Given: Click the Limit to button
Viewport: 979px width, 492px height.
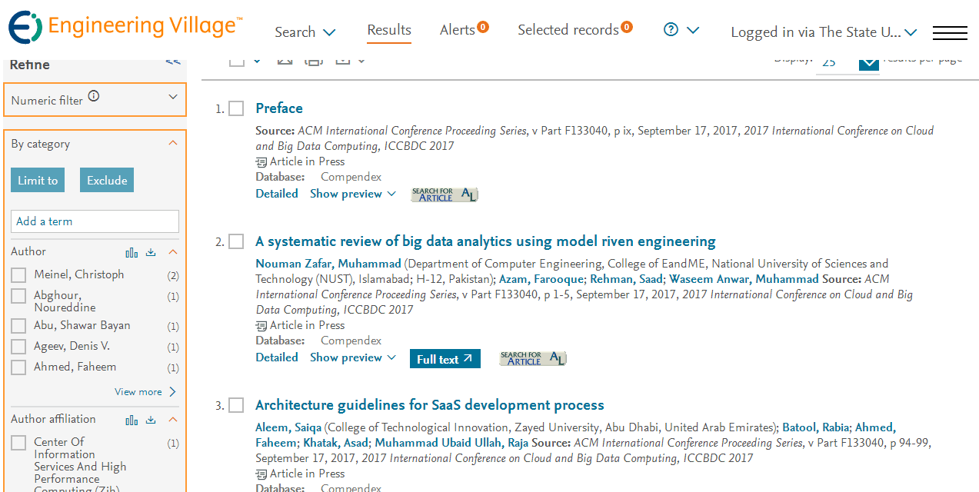Looking at the screenshot, I should [38, 181].
